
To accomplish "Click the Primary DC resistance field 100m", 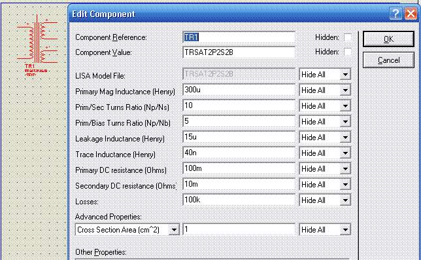I will (239, 168).
